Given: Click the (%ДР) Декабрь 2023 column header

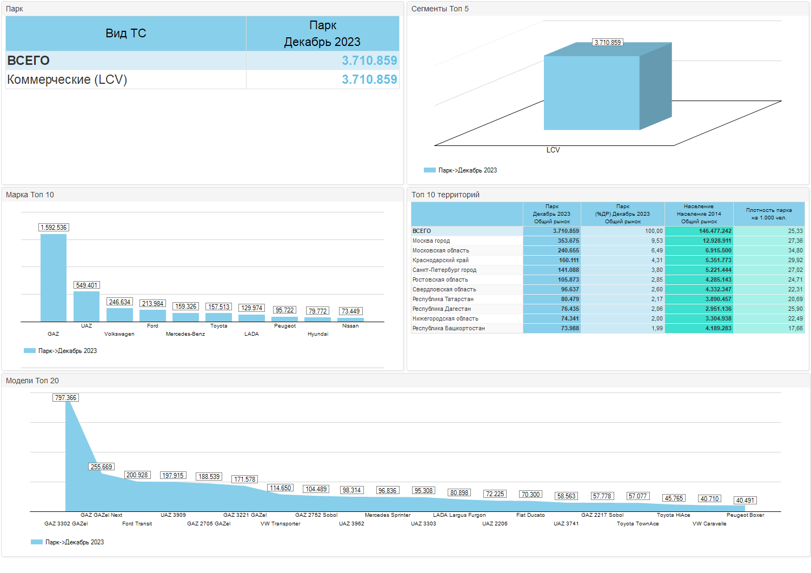Looking at the screenshot, I should [623, 214].
